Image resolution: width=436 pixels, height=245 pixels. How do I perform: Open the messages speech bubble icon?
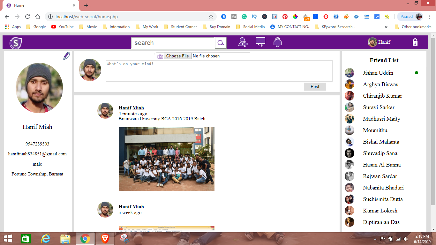pos(260,42)
